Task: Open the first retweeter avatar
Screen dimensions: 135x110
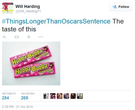Action: coord(46,96)
